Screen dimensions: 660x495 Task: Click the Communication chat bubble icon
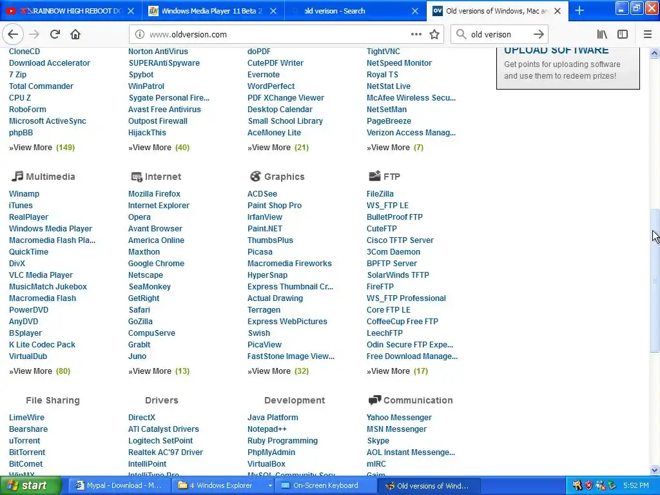374,400
